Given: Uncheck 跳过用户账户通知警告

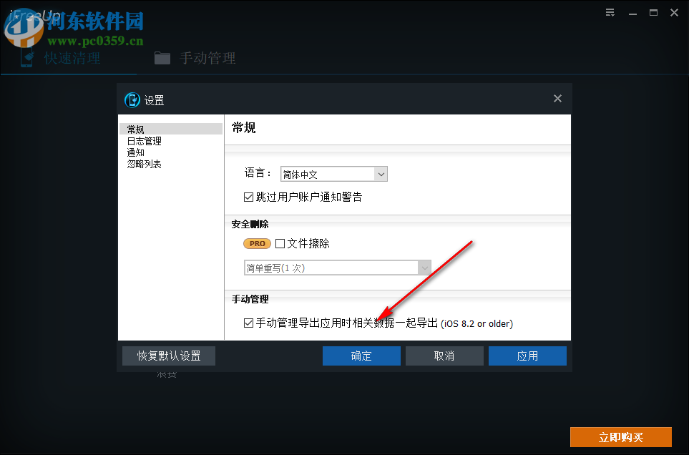Looking at the screenshot, I should pos(249,196).
